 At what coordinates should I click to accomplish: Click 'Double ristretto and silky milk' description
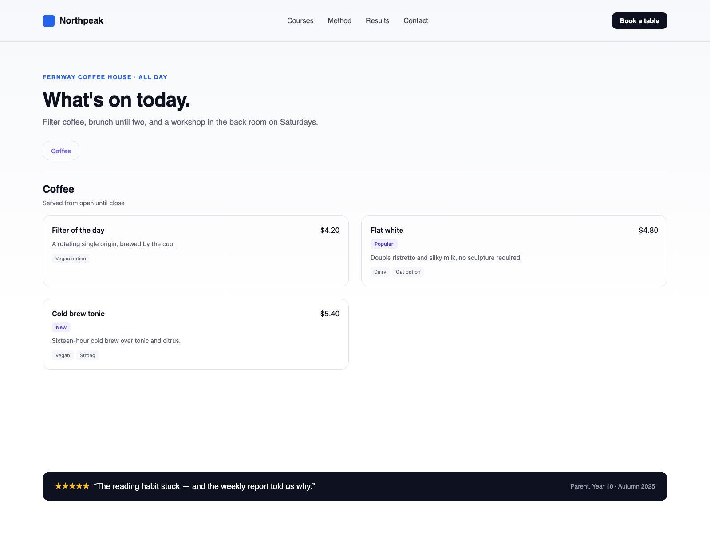446,258
